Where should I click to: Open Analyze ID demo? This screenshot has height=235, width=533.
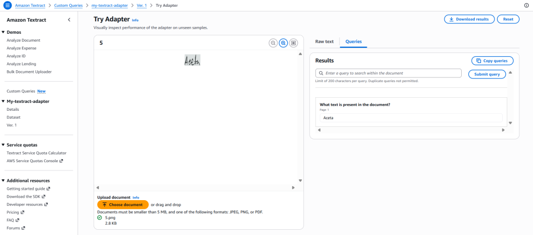pos(16,56)
